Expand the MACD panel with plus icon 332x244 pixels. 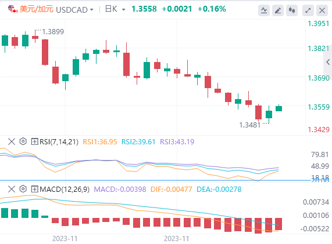click(34, 189)
